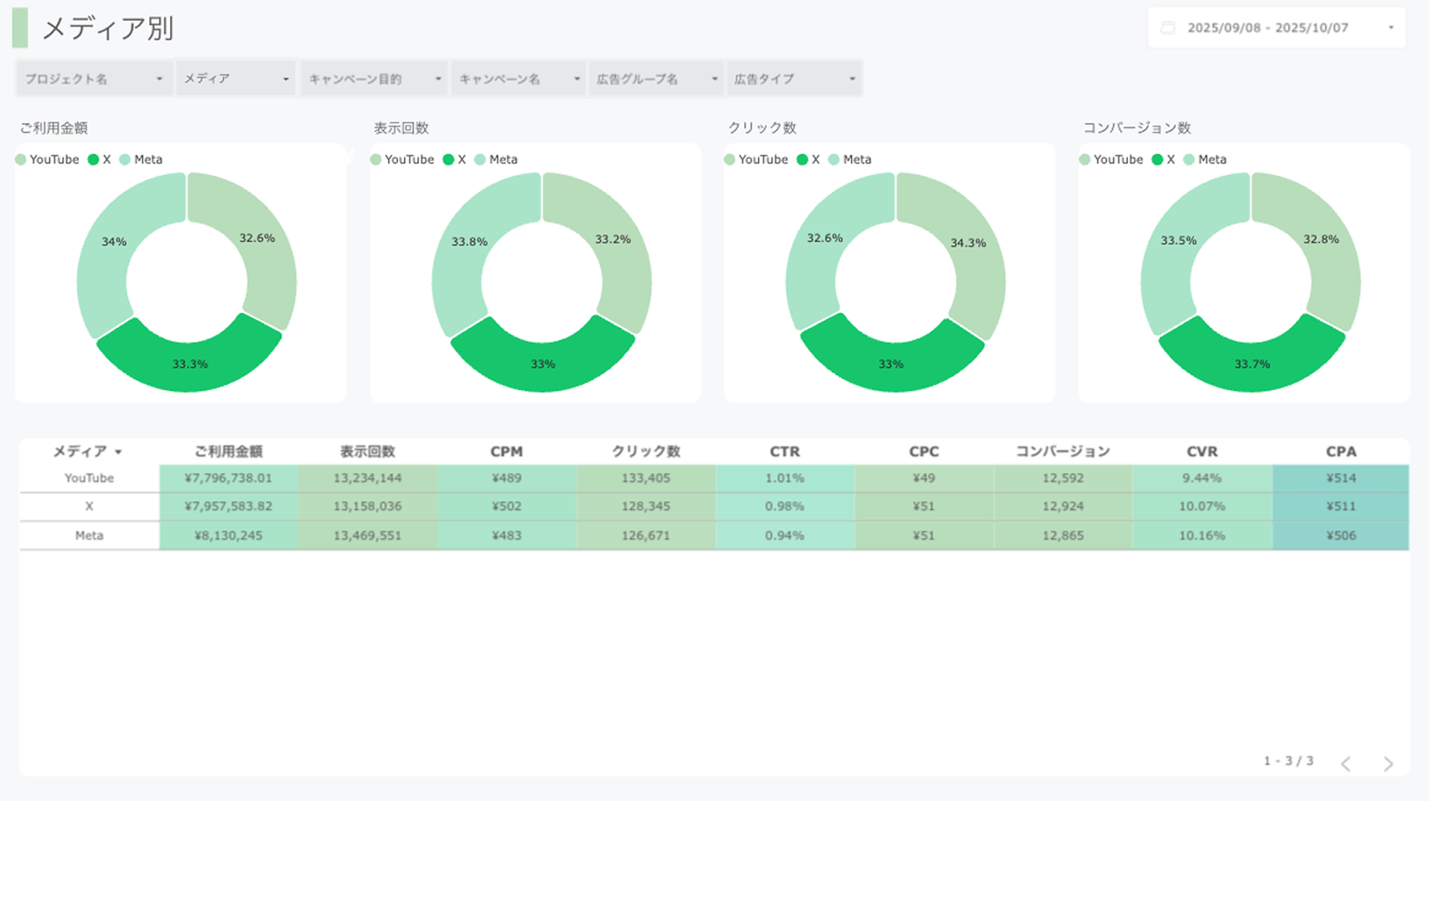
Task: Open the キャンペーン名 filter dropdown
Action: [x=519, y=79]
